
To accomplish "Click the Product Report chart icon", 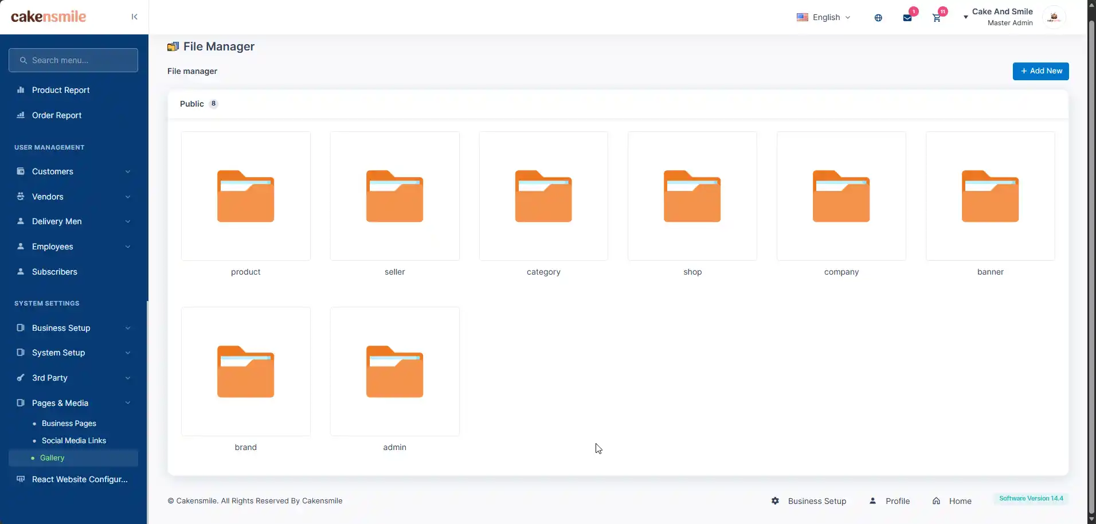I will tap(21, 90).
